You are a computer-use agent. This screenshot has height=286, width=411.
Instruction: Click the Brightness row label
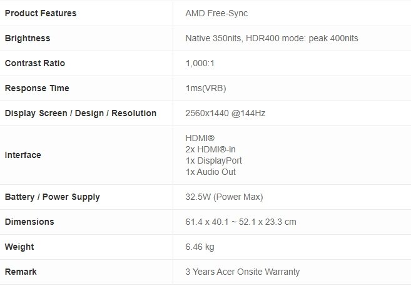coord(28,38)
